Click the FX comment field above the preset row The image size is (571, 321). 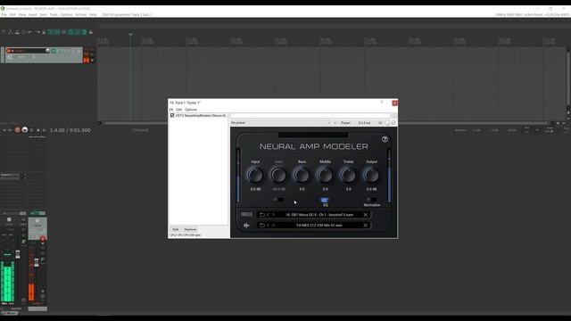coord(310,116)
